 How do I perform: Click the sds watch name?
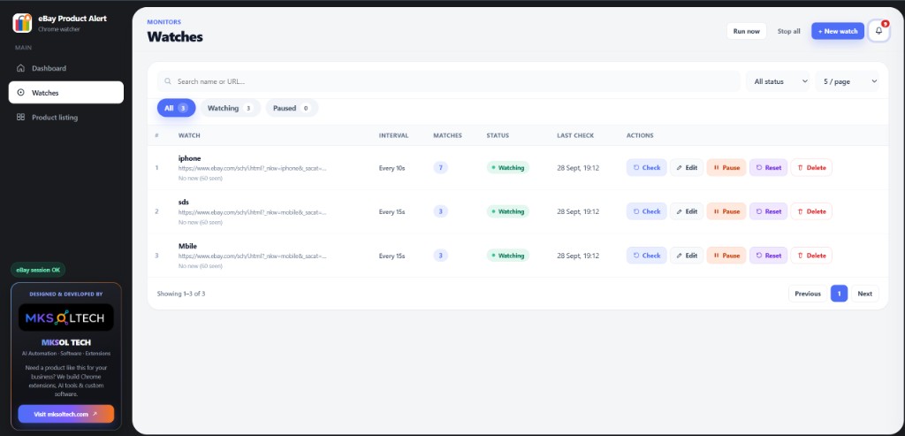[x=184, y=203]
